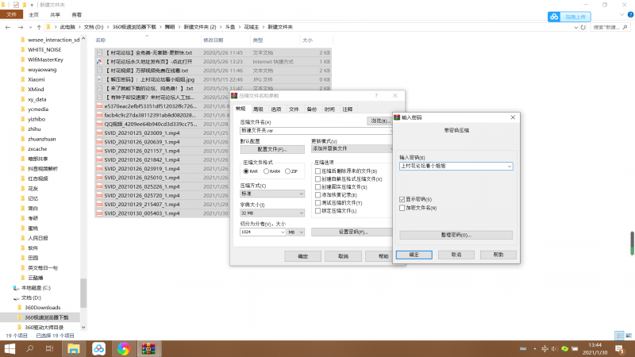This screenshot has height=357, width=635.
Task: Open the Baidu Netdisk taskbar icon
Action: click(98, 348)
